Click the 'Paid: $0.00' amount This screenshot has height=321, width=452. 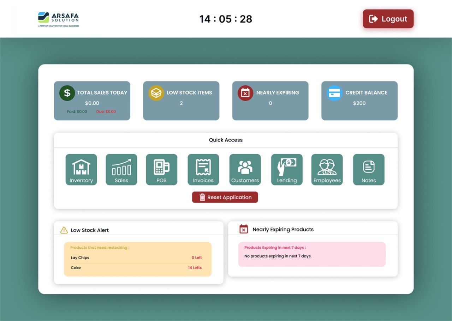[x=77, y=111]
